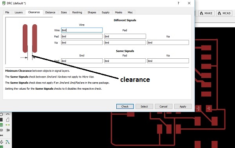235x148 pixels.
Task: Edit Same Signals Smd-to-Pad field
Action: pyautogui.click(x=125, y=61)
